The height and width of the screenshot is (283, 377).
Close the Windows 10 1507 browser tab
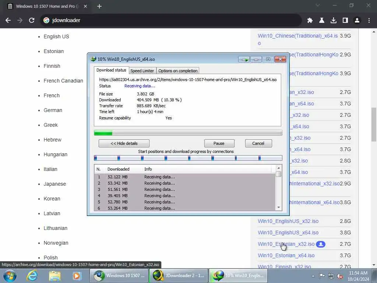click(85, 6)
